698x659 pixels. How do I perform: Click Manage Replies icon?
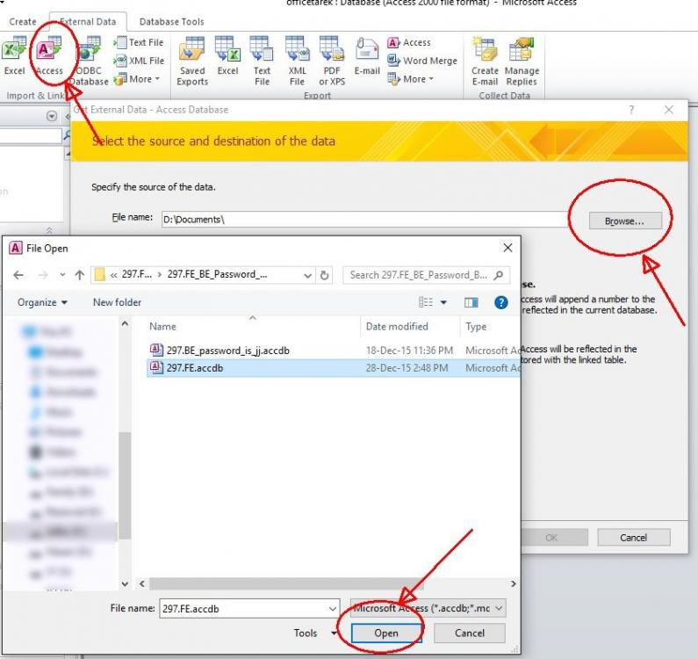click(x=522, y=61)
